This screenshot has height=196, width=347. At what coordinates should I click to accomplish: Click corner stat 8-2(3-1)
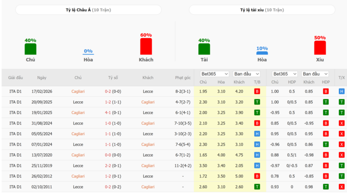(183, 92)
